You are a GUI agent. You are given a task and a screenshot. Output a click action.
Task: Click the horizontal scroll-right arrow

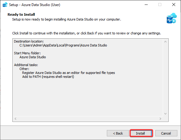pyautogui.click(x=160, y=119)
